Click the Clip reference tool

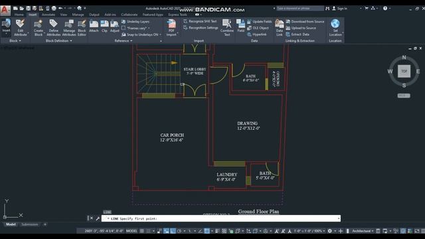104,26
